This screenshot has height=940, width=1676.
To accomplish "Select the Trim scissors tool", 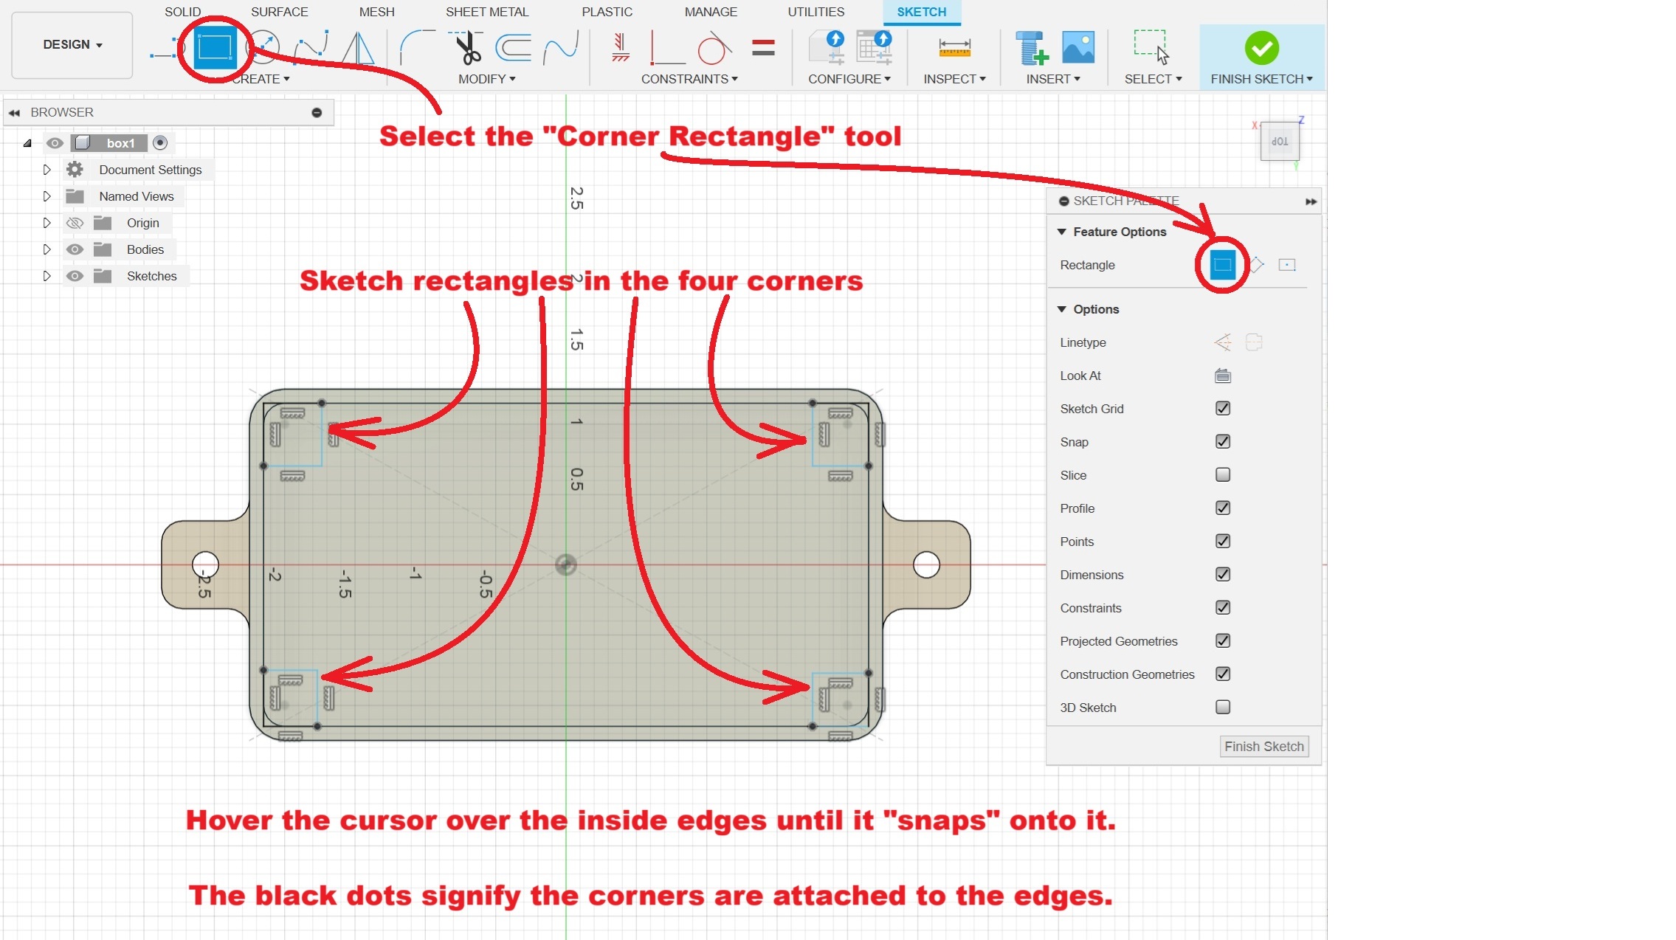I will click(467, 48).
